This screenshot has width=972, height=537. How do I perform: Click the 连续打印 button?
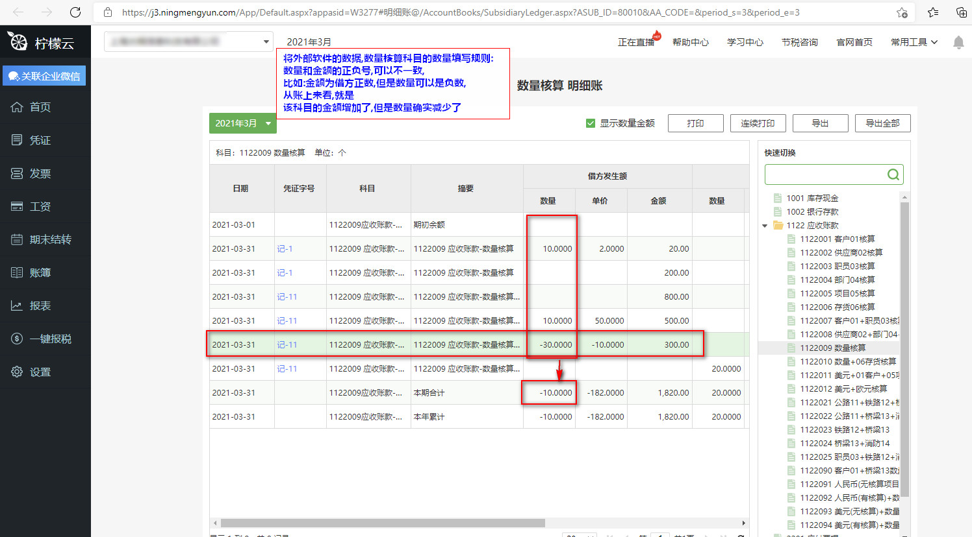758,123
